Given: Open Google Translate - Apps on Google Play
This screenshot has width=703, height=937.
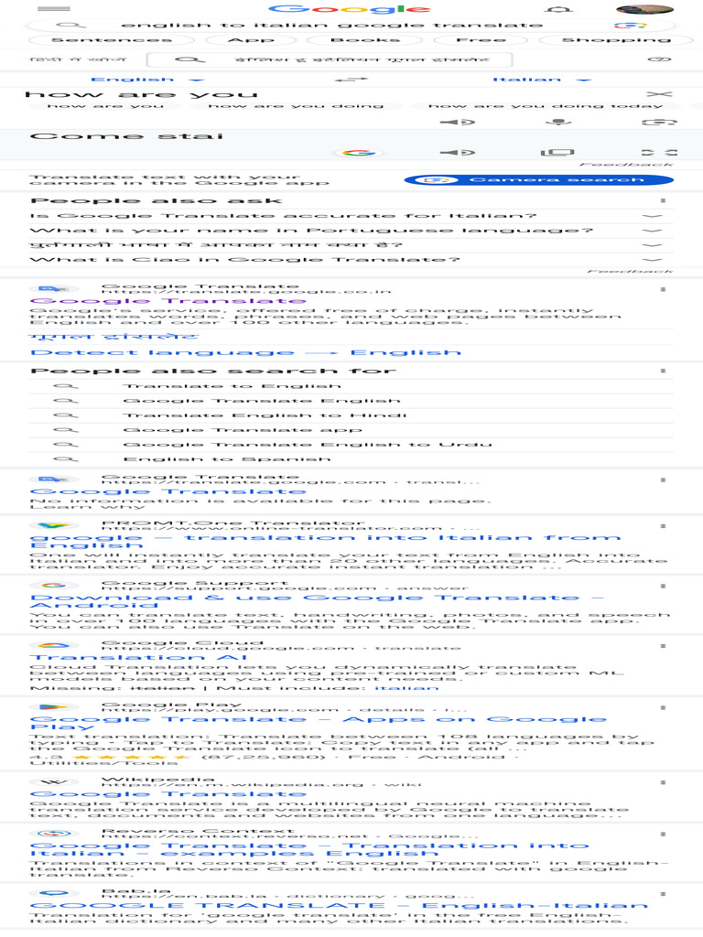Looking at the screenshot, I should (x=318, y=723).
